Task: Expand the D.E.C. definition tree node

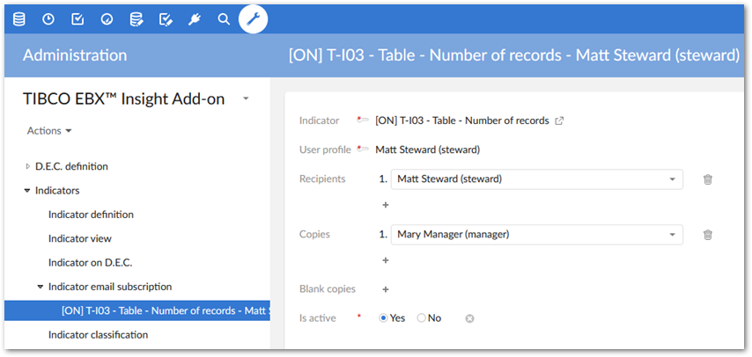Action: pyautogui.click(x=27, y=166)
